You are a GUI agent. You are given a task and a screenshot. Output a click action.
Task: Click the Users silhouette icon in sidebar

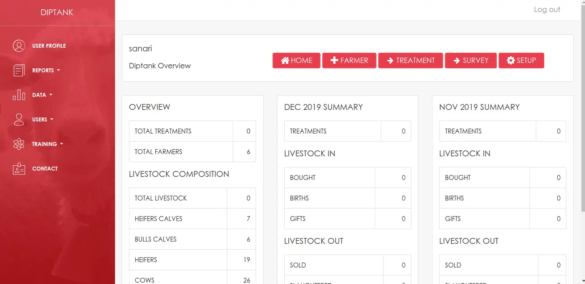tap(19, 119)
